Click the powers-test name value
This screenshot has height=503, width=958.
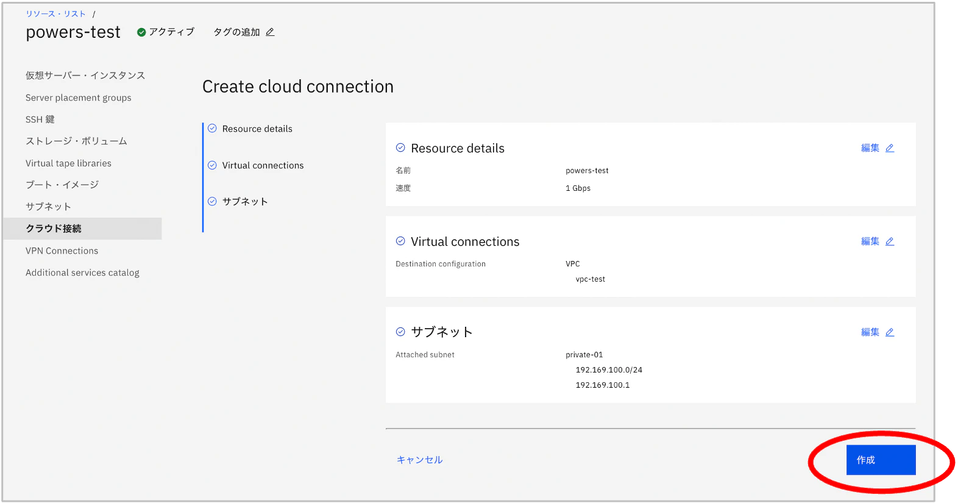[587, 171]
